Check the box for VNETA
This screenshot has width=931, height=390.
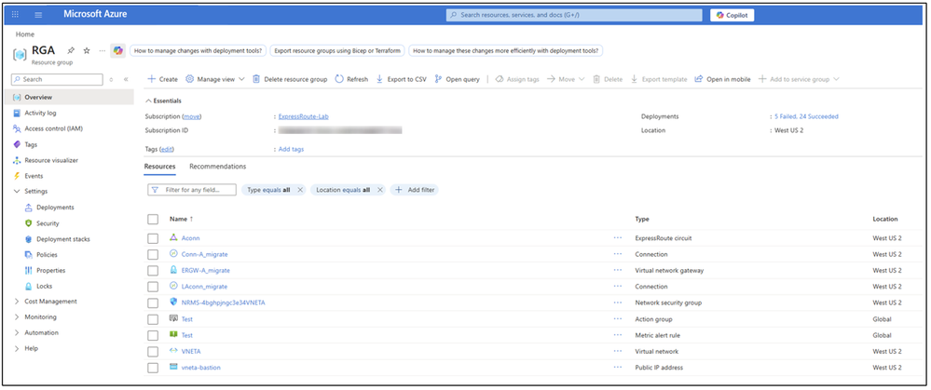[153, 352]
